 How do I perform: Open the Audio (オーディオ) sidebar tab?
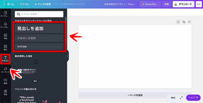coord(5,70)
